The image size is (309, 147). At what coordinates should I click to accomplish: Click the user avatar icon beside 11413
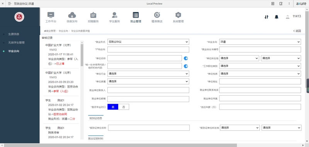tap(287, 17)
